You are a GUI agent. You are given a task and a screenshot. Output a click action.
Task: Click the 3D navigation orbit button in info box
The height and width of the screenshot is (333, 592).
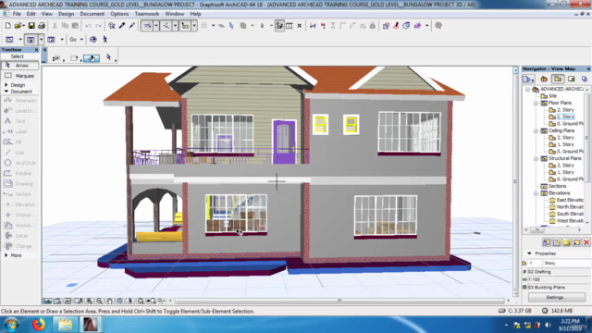click(x=92, y=58)
